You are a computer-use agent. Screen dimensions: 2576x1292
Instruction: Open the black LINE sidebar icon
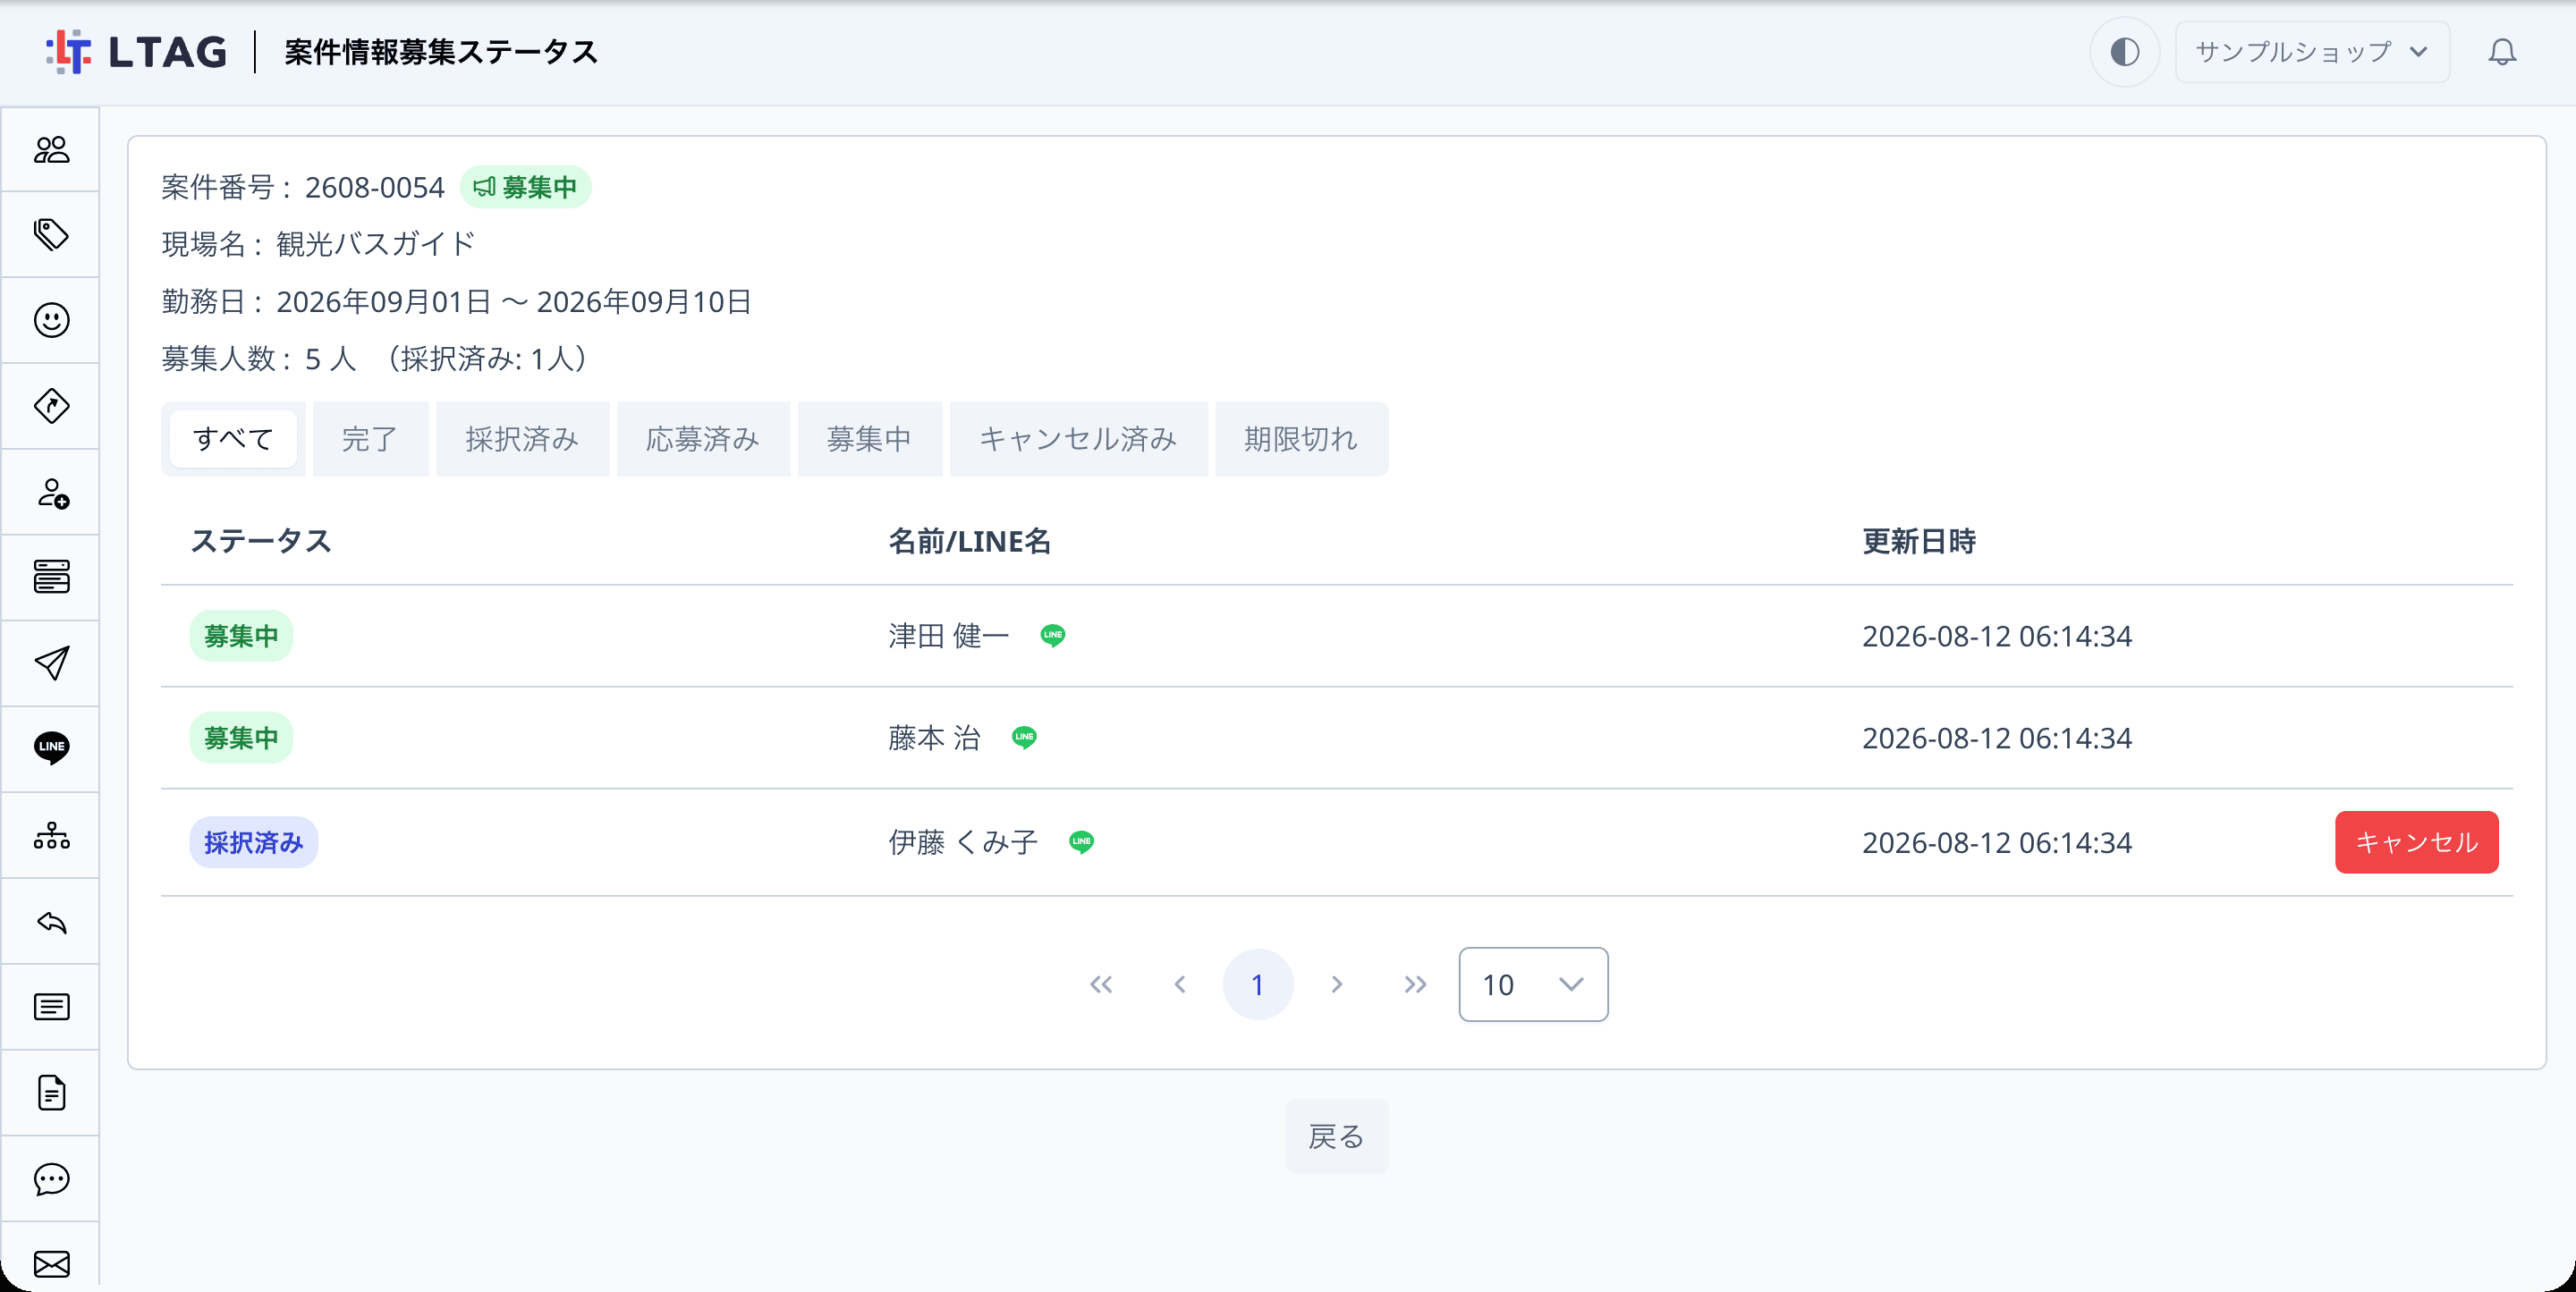51,748
